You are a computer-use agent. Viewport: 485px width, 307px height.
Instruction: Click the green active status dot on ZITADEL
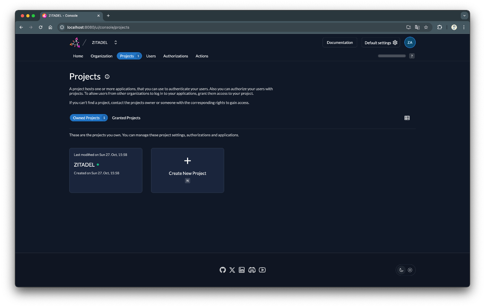(98, 165)
